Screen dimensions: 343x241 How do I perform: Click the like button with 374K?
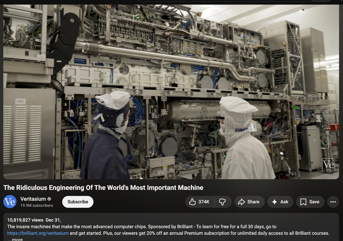200,202
